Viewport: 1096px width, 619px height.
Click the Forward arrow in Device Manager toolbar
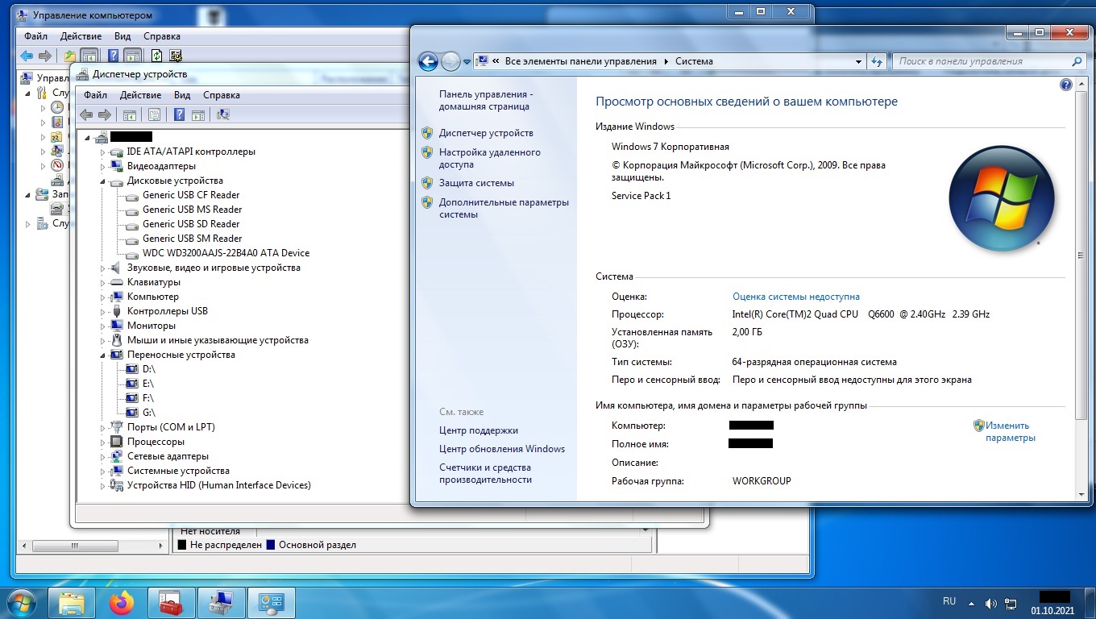click(104, 114)
